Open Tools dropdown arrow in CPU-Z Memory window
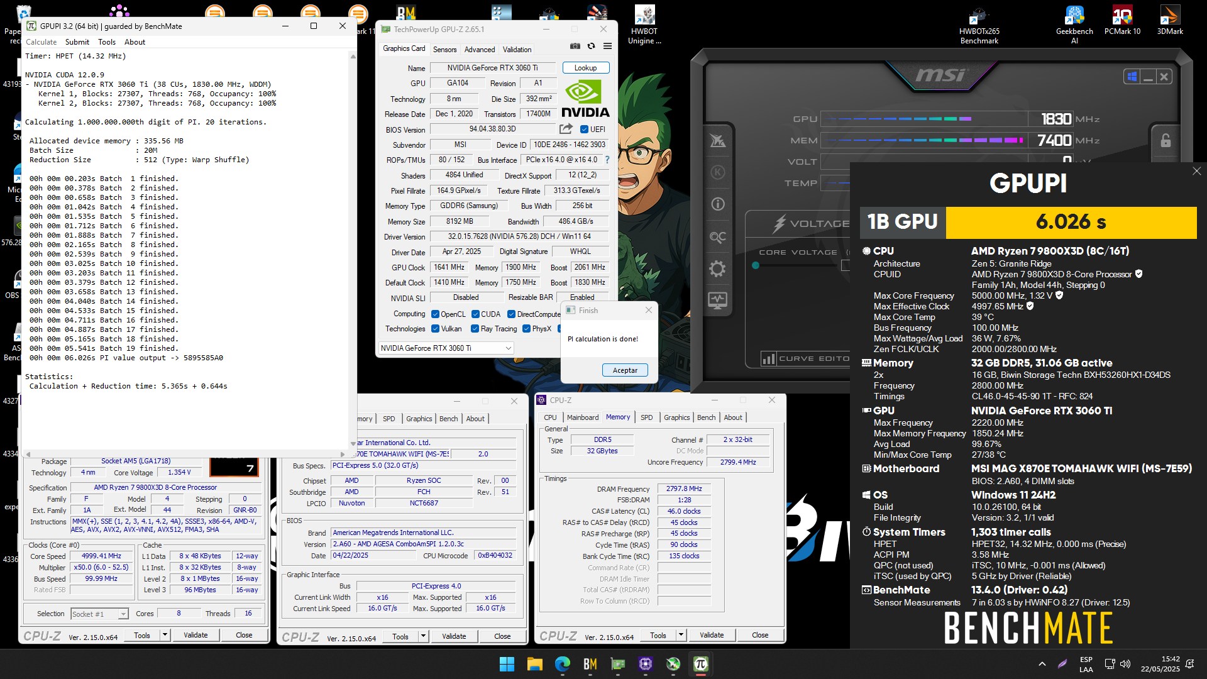This screenshot has width=1207, height=679. (x=681, y=635)
